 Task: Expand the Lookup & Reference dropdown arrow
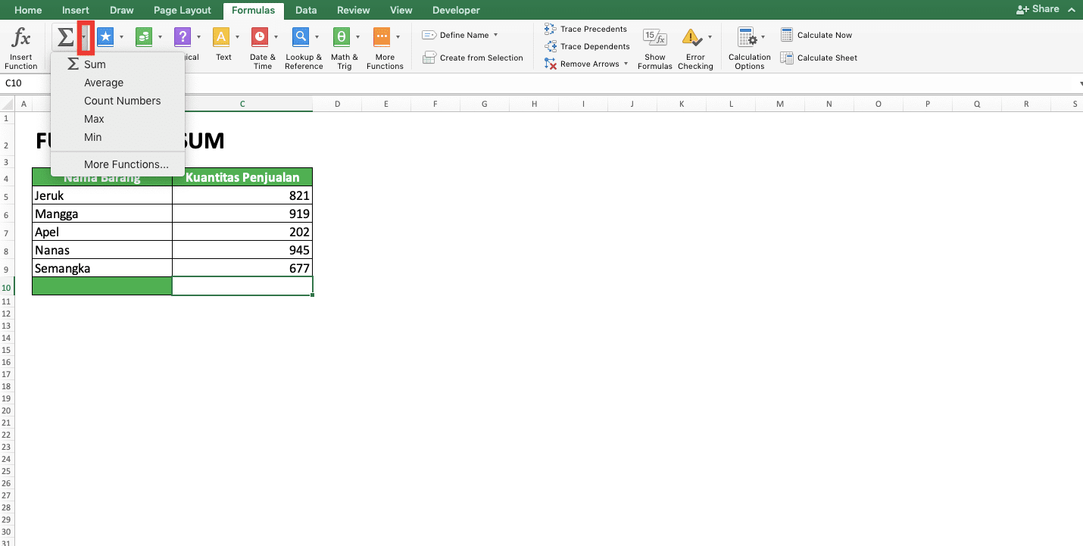pos(317,36)
